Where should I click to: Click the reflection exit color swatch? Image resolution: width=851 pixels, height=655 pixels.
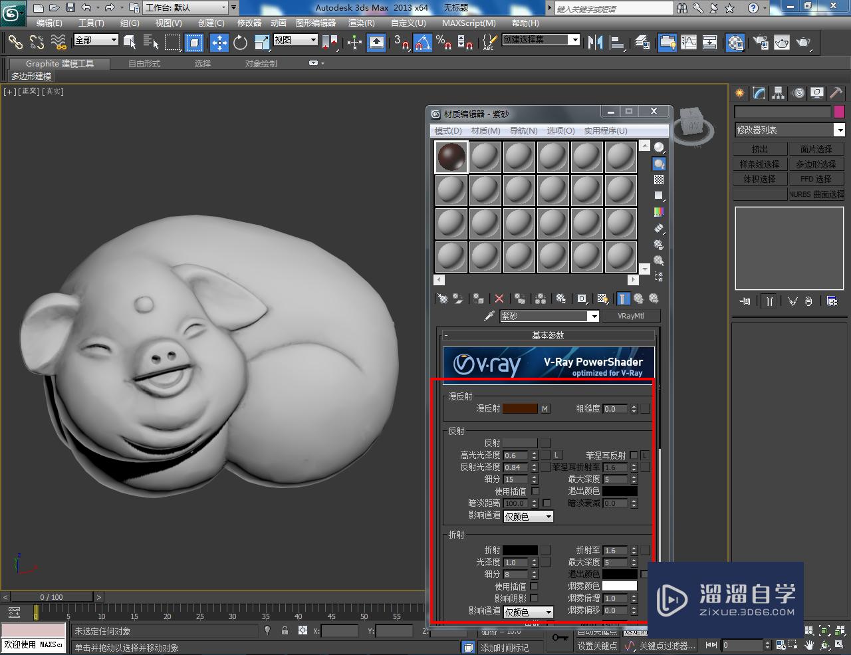pyautogui.click(x=620, y=491)
